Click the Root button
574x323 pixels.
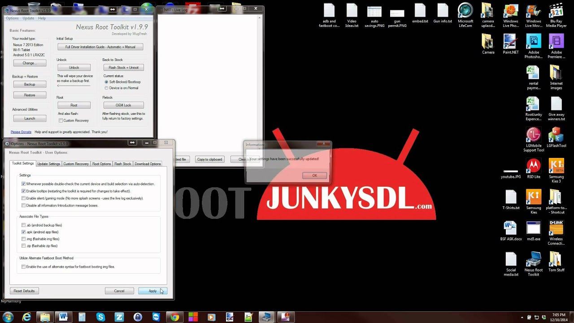coord(74,105)
